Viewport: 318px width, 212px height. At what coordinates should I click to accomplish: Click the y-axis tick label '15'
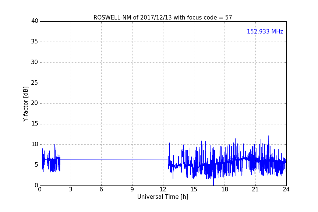coord(35,124)
